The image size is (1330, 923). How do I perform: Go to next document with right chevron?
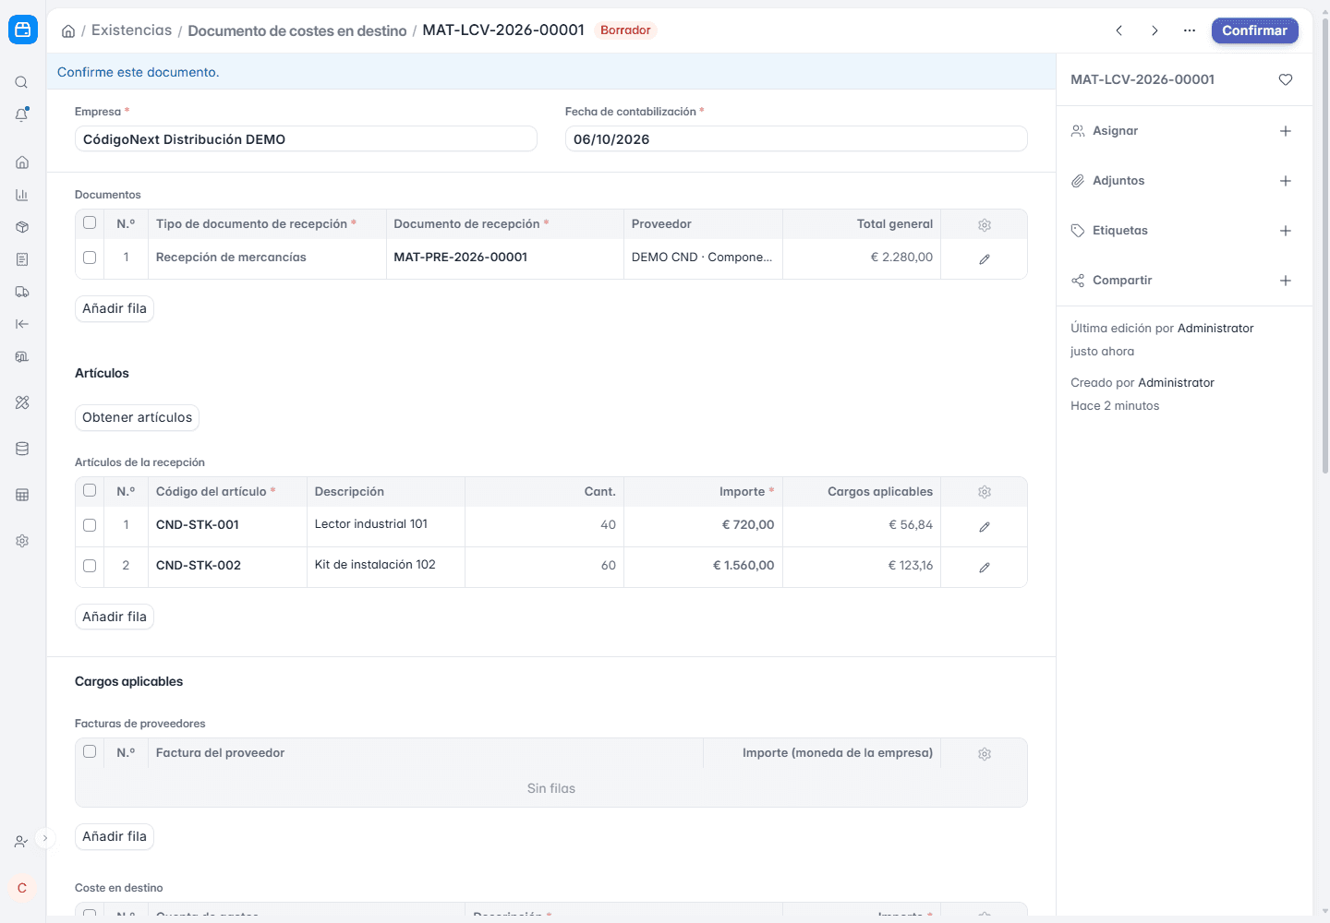1155,30
